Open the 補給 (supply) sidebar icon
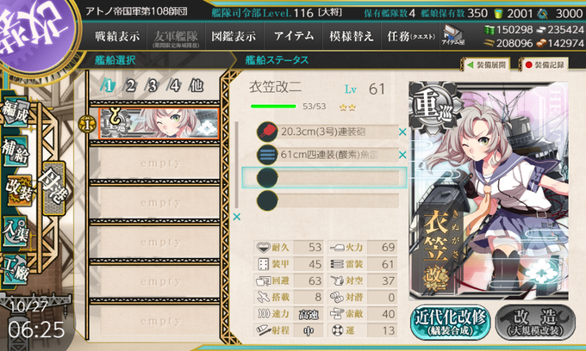Viewport: 586px width, 351px height. tap(16, 151)
